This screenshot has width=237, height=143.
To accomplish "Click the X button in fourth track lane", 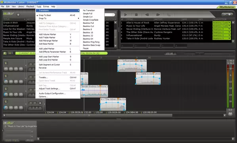I will click(40, 103).
